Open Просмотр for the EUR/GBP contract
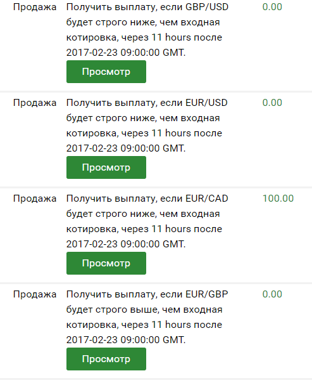 [106, 359]
